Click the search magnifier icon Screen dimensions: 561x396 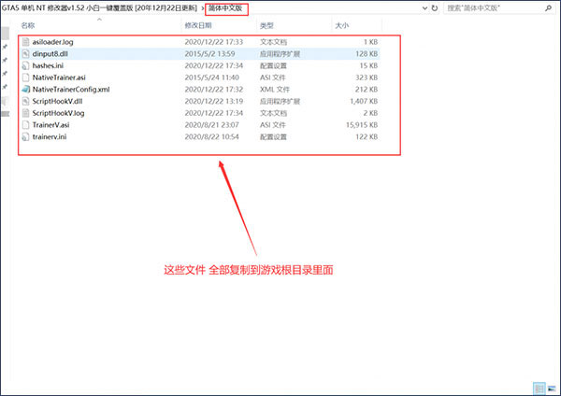point(548,7)
